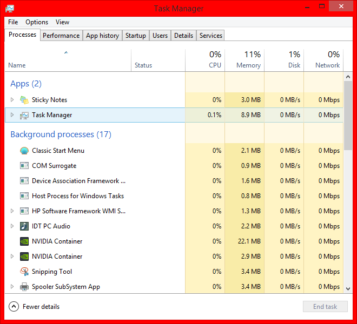The width and height of the screenshot is (357, 324).
Task: Click the 2.2 MB memory value
Action: (x=251, y=226)
